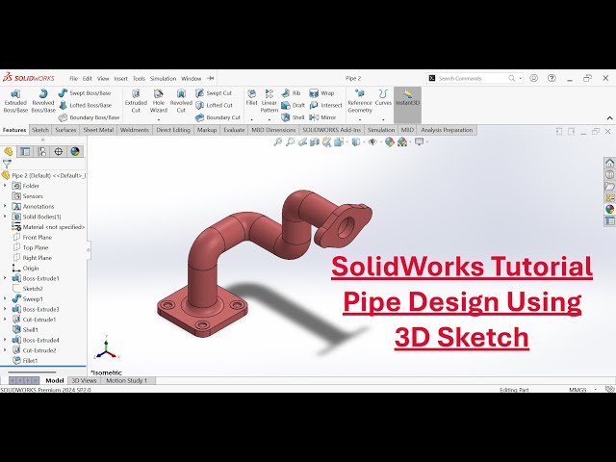Expand the Cut-Extrude2 feature
Screen dimensions: 616x462
point(5,350)
